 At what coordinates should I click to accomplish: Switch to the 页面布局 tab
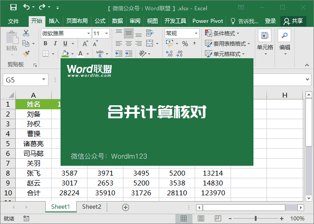pos(77,21)
